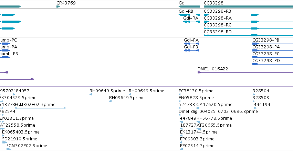Click the EK304529.5prime EST label
Screen dimensions: 293x151
pyautogui.click(x=18, y=98)
